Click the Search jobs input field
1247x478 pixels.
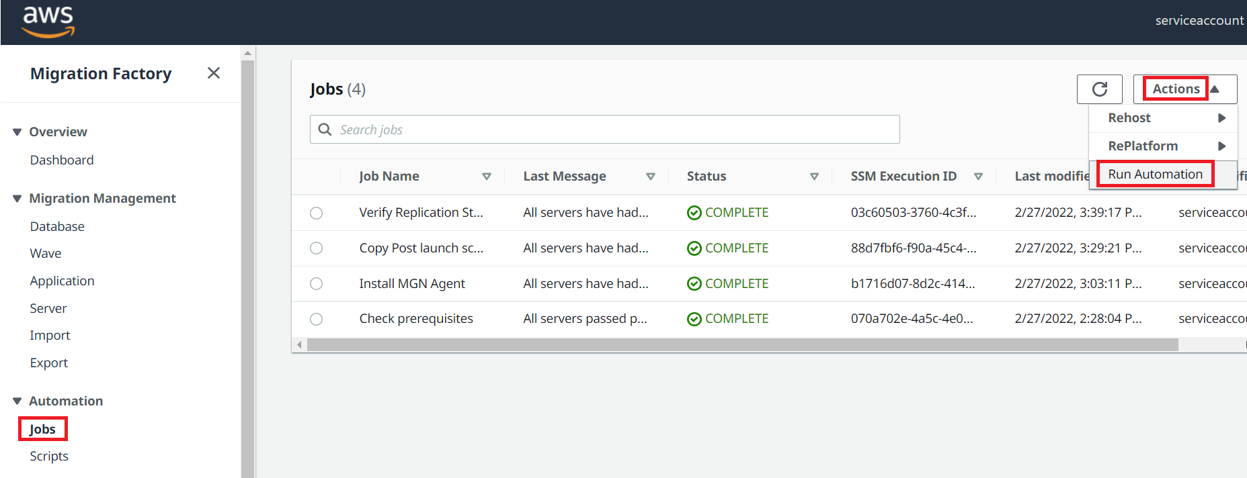(604, 130)
